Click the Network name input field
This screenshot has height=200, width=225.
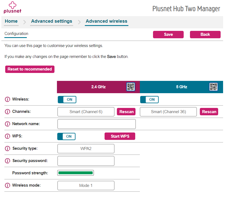[x=96, y=124]
